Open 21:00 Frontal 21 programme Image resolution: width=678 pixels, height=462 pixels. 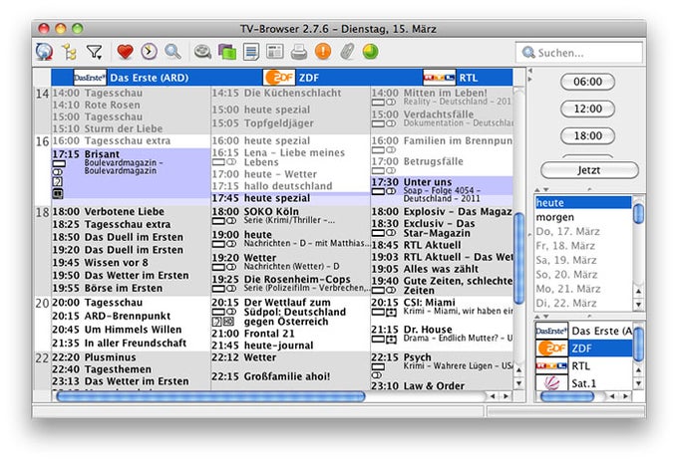click(290, 334)
